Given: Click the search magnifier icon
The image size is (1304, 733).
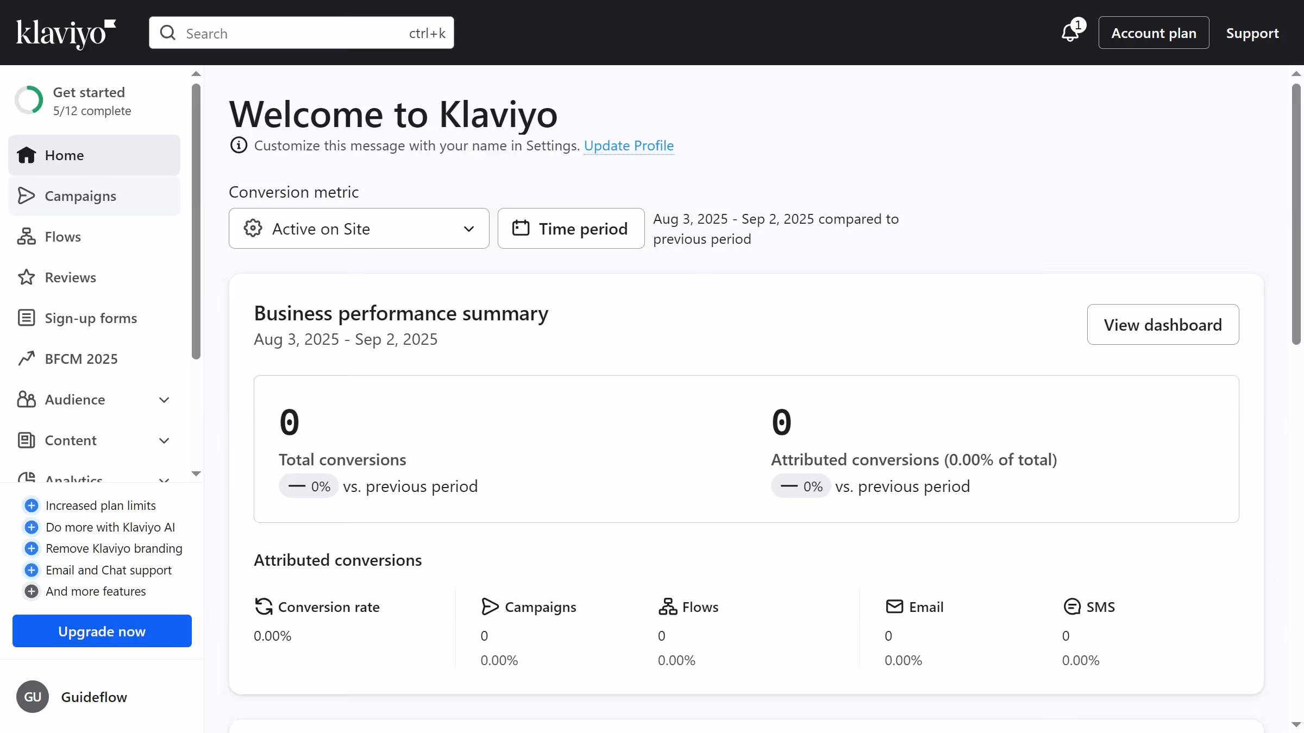Looking at the screenshot, I should tap(168, 33).
